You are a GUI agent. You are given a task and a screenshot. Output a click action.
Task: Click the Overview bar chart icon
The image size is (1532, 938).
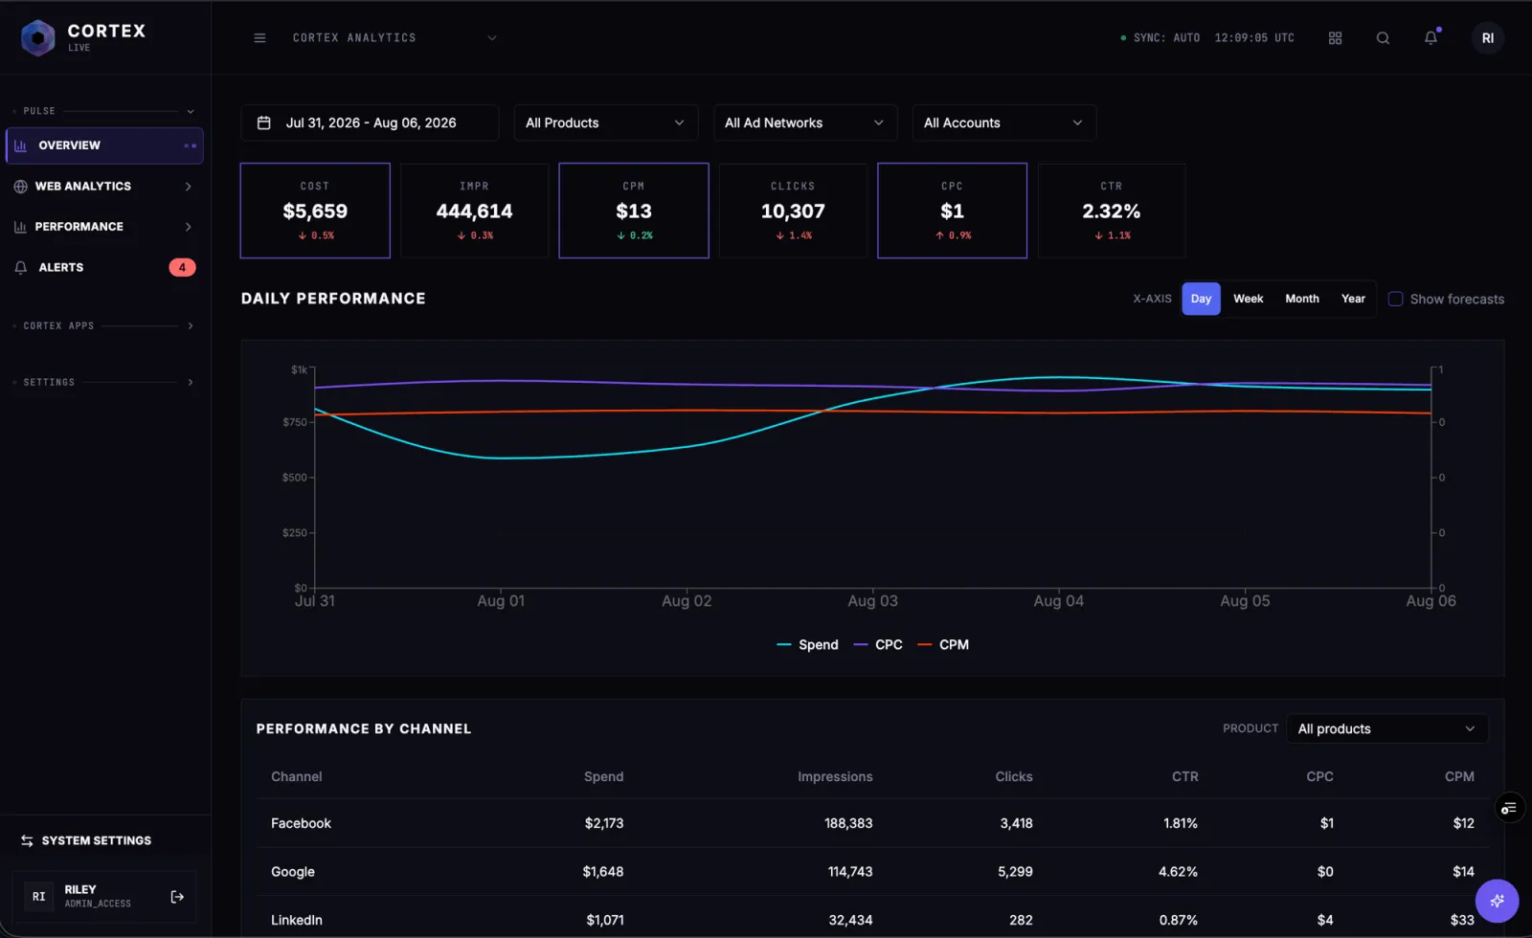coord(20,145)
